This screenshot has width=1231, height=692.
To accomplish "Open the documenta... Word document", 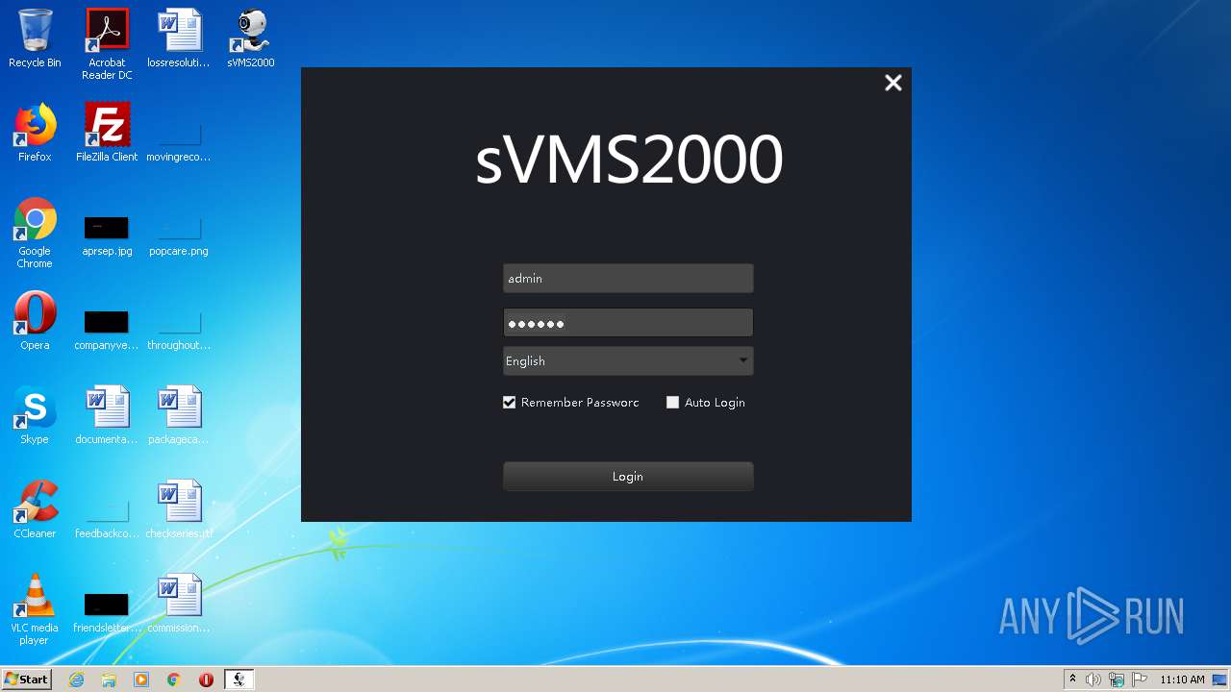I will click(x=107, y=415).
